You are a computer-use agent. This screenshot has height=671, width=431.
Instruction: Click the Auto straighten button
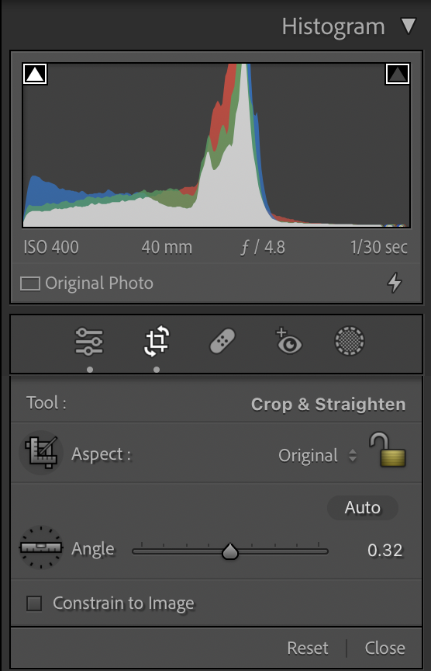coord(362,508)
